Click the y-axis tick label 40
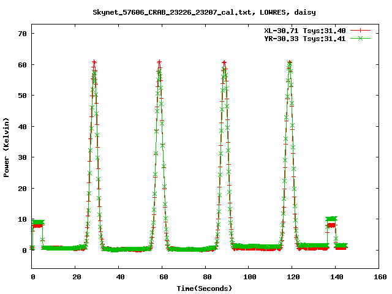Image resolution: width=392 pixels, height=294 pixels. coord(22,127)
